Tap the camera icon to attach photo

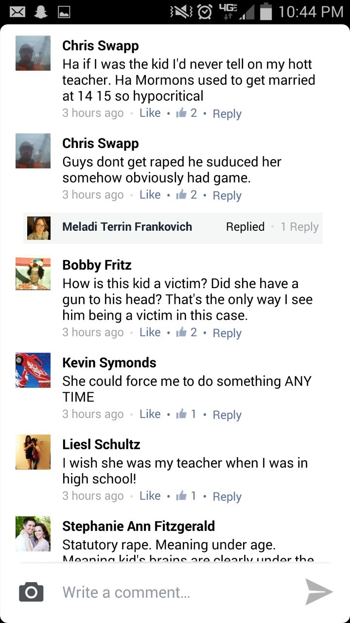[x=31, y=592]
